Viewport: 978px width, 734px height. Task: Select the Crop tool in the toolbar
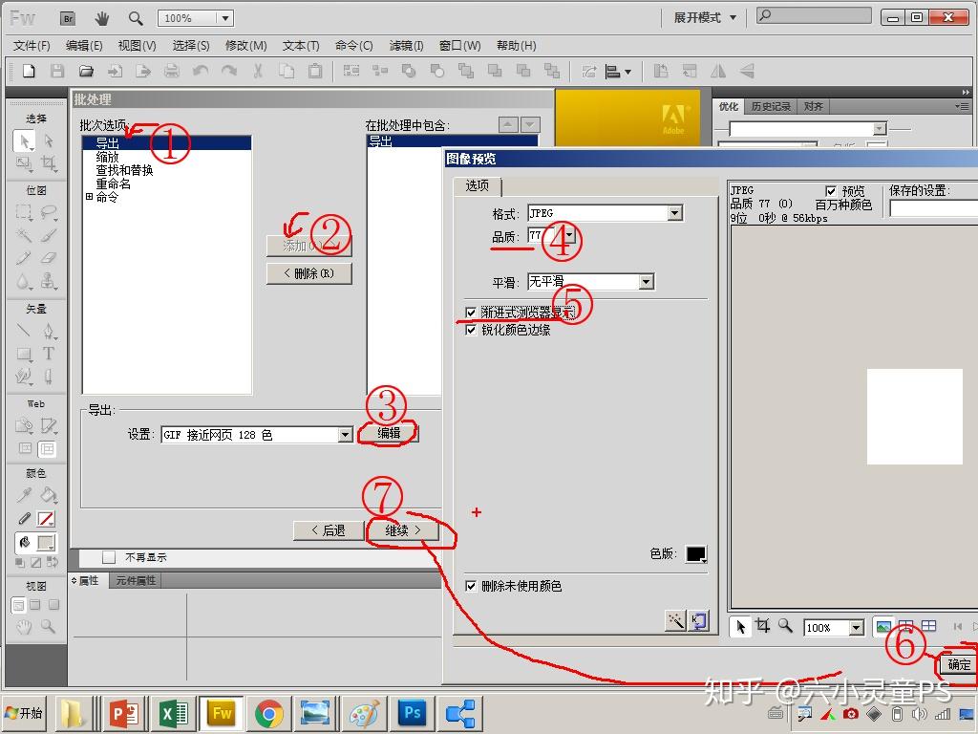(x=50, y=164)
